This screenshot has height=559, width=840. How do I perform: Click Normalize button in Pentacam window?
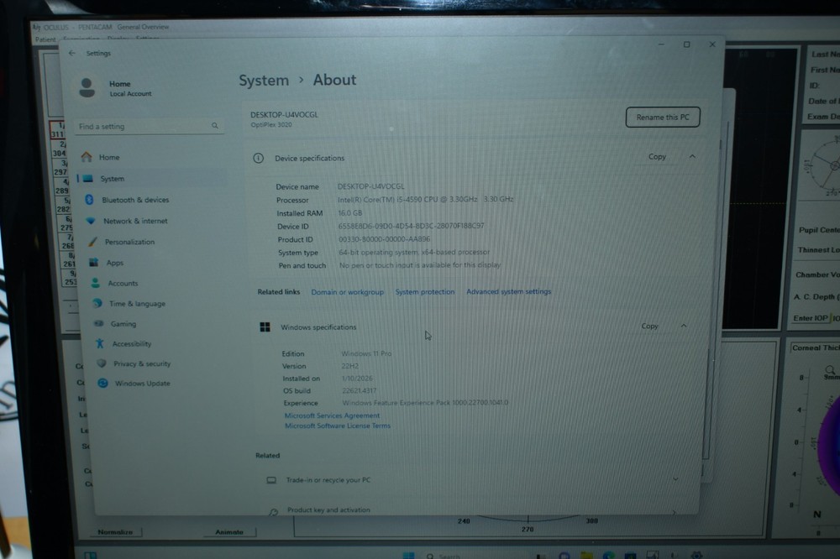114,532
